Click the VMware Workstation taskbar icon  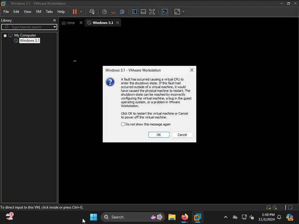pyautogui.click(x=198, y=217)
